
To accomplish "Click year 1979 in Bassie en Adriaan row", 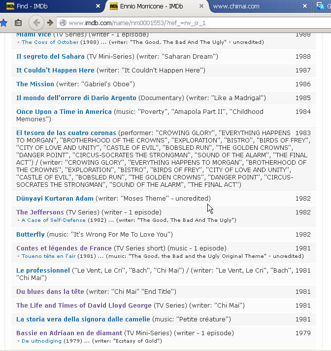I will coord(303,333).
